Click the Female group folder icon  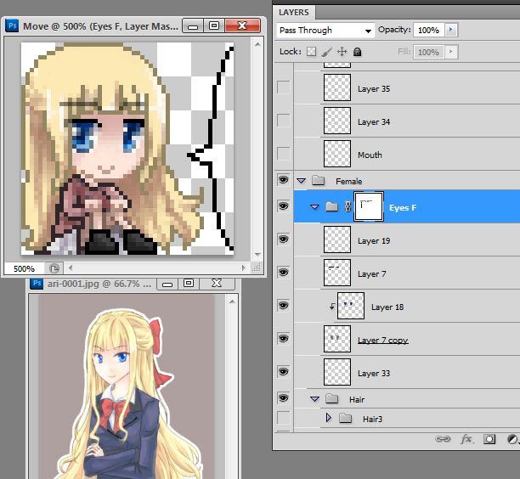318,181
